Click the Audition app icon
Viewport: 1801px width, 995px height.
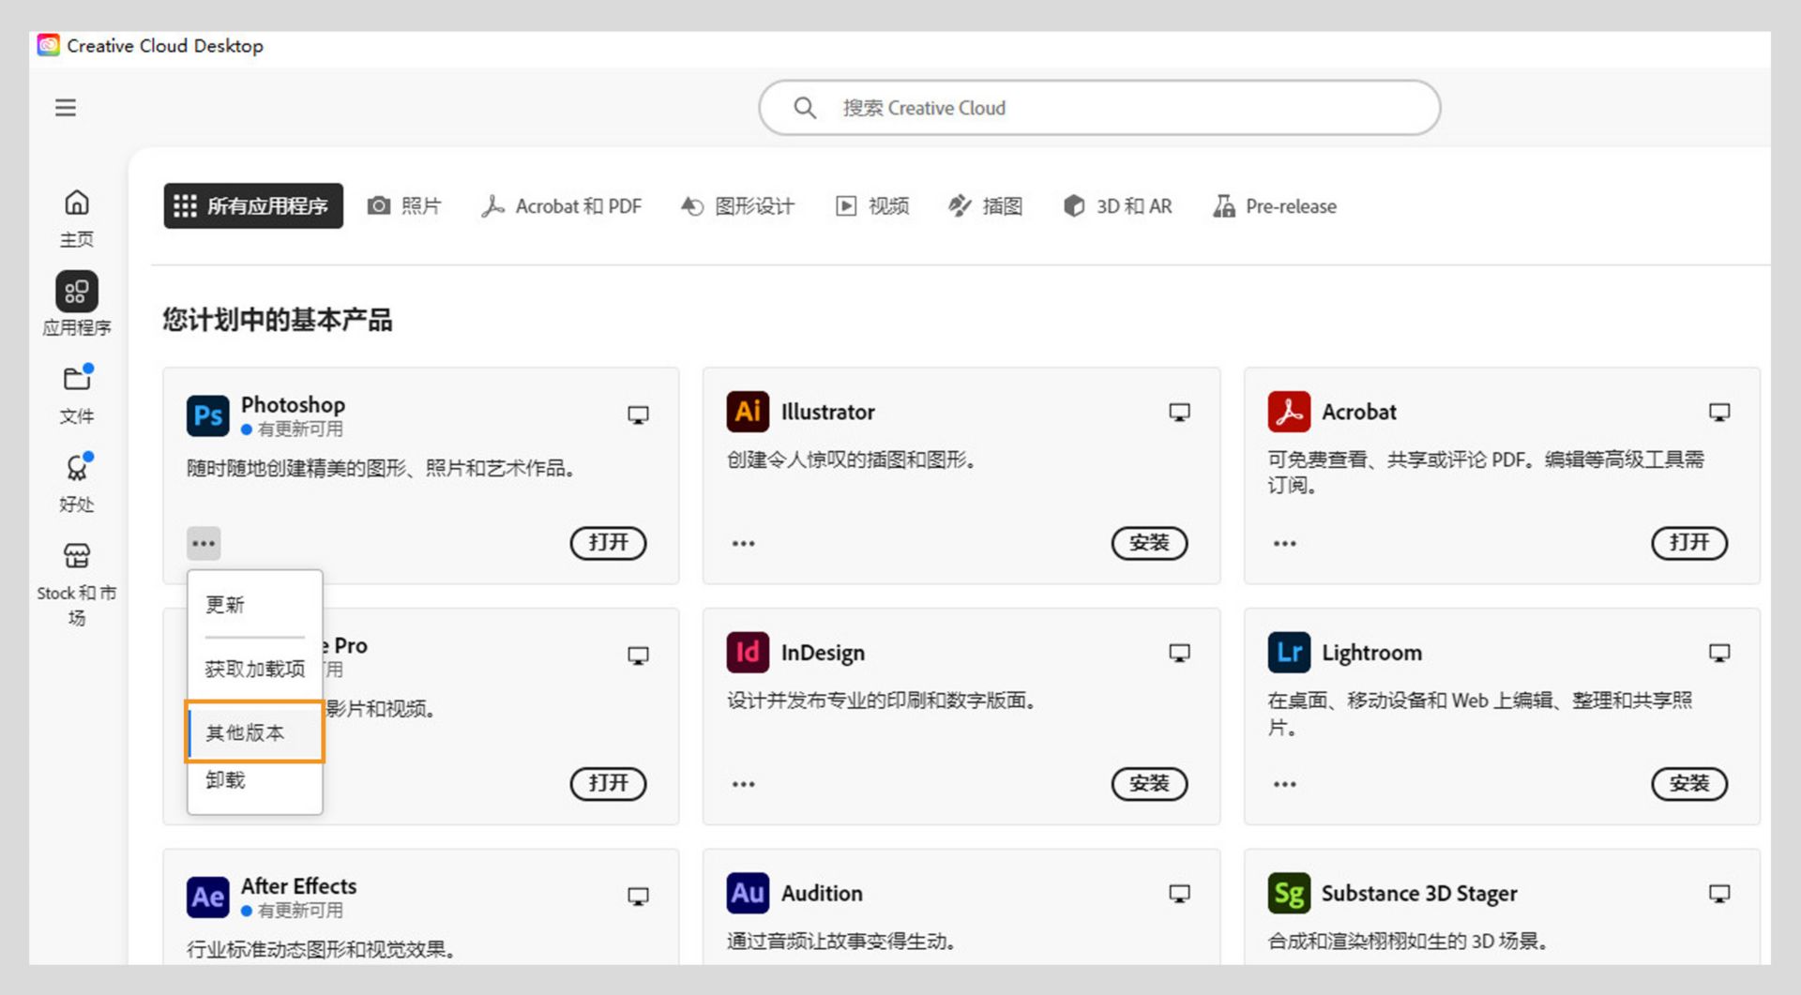(748, 893)
